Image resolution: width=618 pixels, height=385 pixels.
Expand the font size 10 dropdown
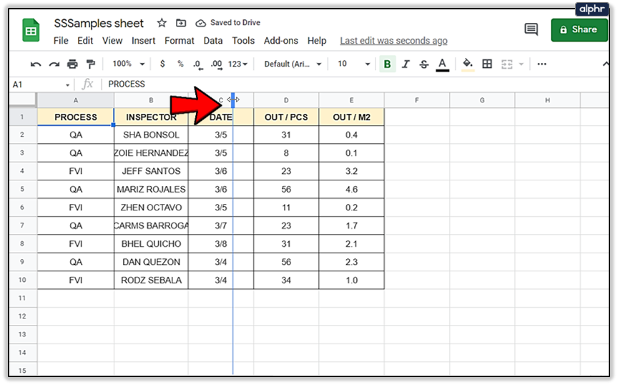pos(354,64)
